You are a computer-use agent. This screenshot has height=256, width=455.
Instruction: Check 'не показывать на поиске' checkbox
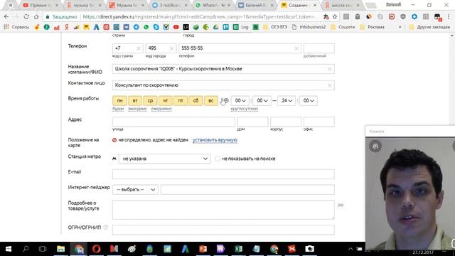point(218,159)
